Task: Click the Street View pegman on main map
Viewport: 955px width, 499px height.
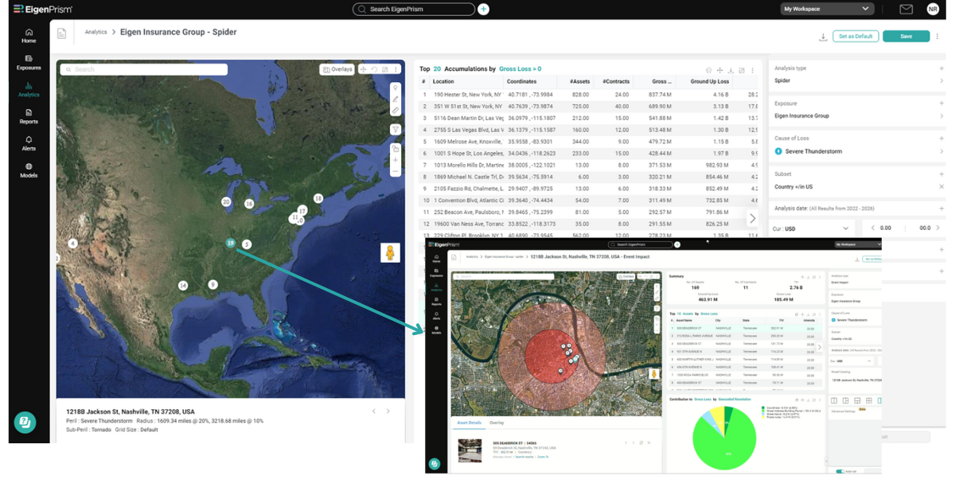Action: 390,252
